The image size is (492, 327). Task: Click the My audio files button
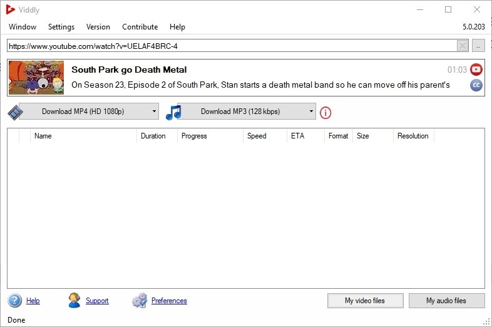point(446,301)
